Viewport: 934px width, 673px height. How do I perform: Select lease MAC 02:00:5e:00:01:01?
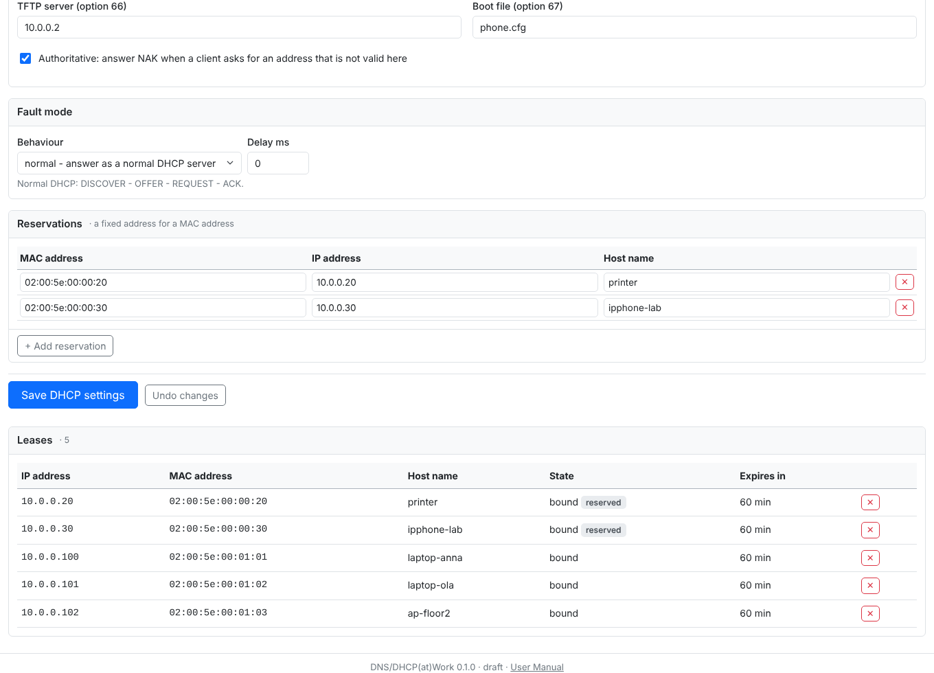click(218, 557)
